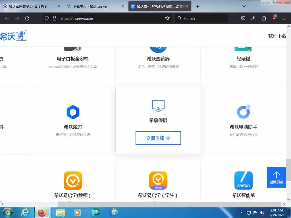Image resolution: width=291 pixels, height=218 pixels.
Task: Expand the list all tabs dropdown
Action: click(x=244, y=6)
